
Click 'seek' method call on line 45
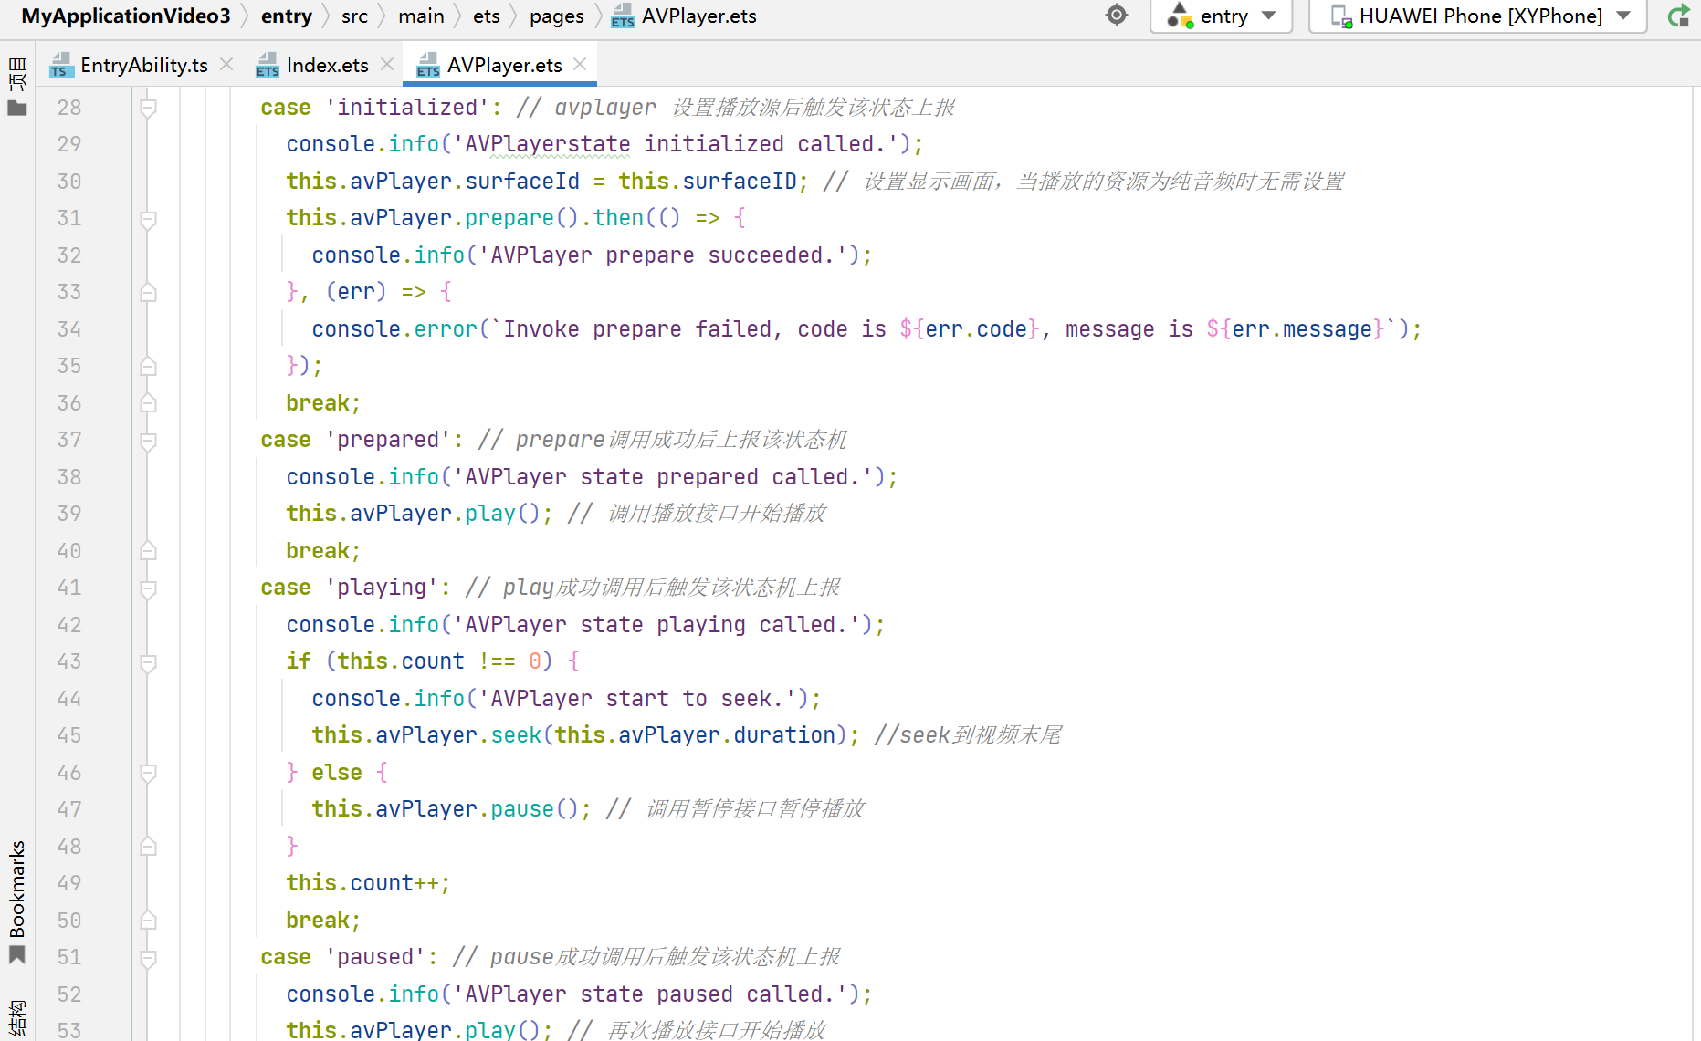pyautogui.click(x=516, y=735)
